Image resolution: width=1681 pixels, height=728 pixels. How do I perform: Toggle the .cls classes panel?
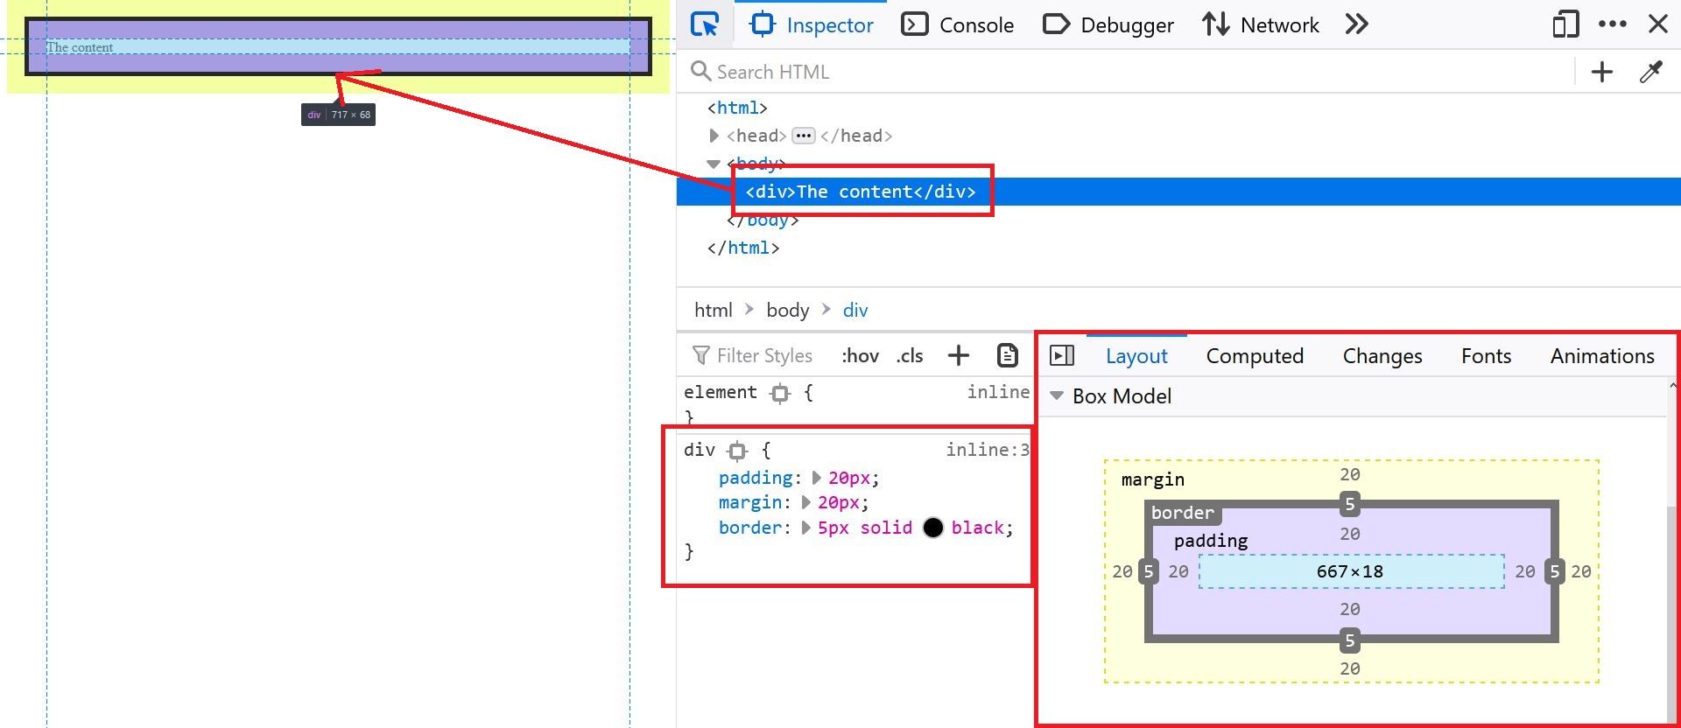click(x=910, y=355)
